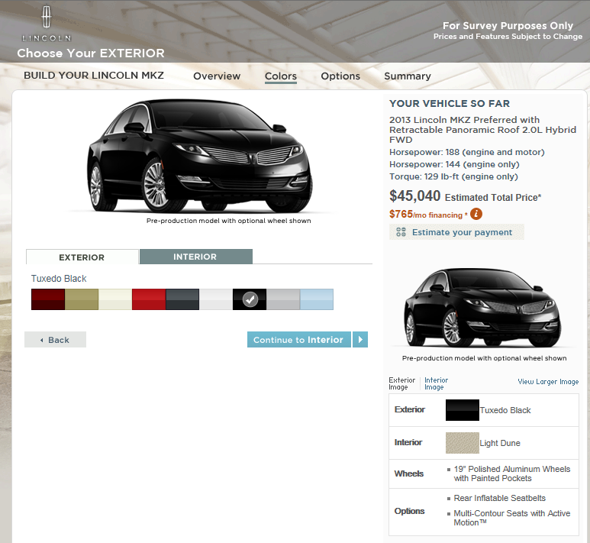Image resolution: width=590 pixels, height=543 pixels.
Task: Click the YOUR VEHICLE SO FAR heading
Action: click(x=450, y=104)
